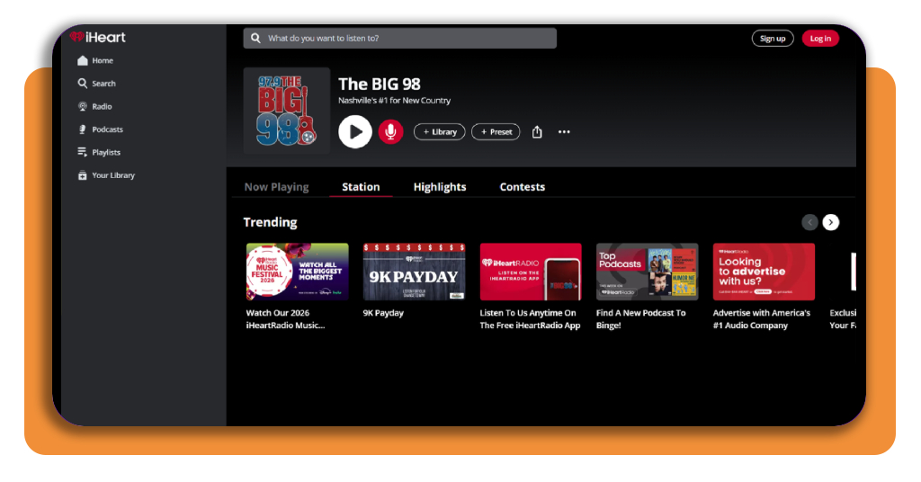Open the Contests tab
The width and height of the screenshot is (921, 482).
[x=523, y=187]
